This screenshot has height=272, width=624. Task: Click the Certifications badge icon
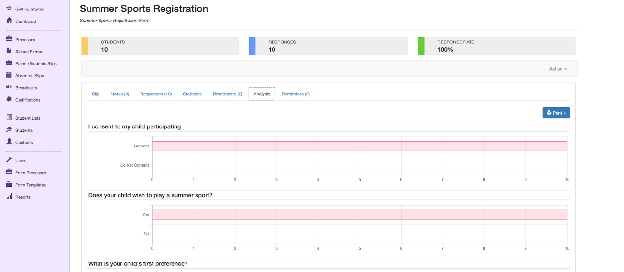tap(9, 99)
